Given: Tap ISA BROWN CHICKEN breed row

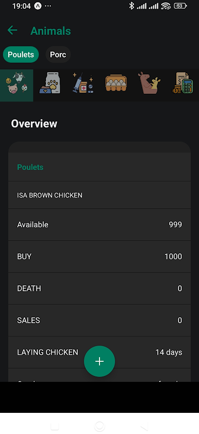Looking at the screenshot, I should 99,195.
